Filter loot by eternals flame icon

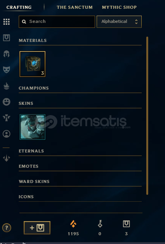pos(6,86)
